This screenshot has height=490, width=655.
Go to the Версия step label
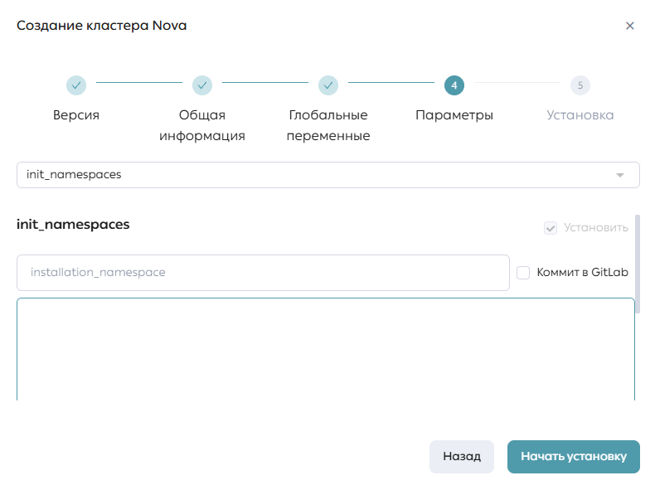click(x=76, y=115)
